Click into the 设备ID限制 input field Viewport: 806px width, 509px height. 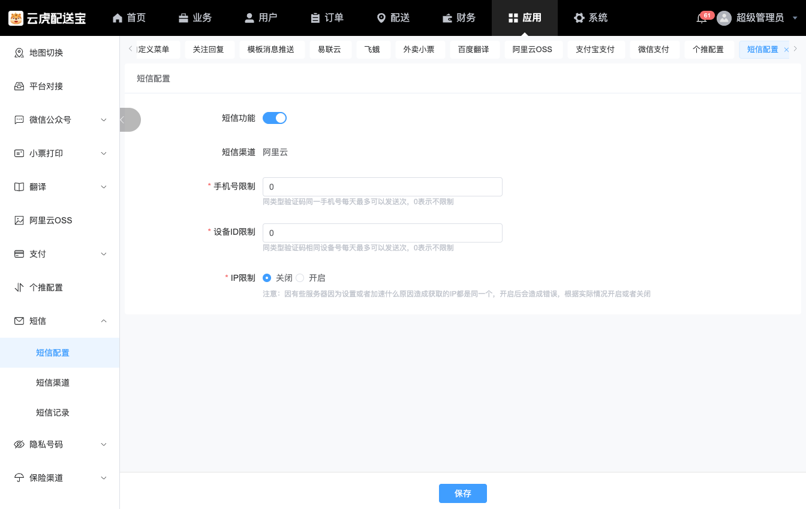[383, 233]
